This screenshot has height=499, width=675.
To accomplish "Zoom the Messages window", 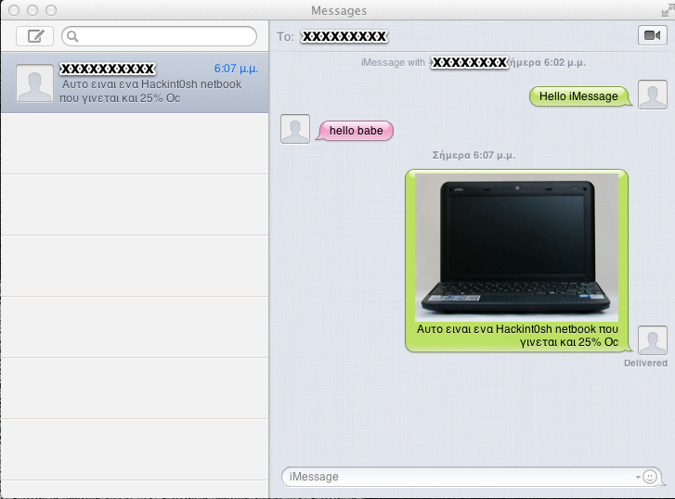I will (51, 10).
